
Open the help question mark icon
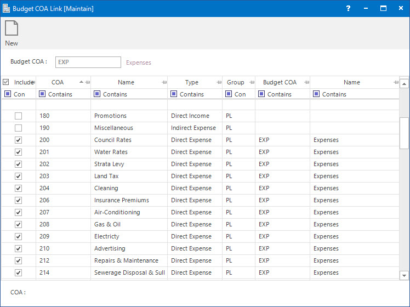pos(348,8)
